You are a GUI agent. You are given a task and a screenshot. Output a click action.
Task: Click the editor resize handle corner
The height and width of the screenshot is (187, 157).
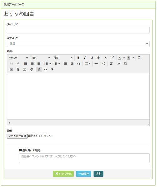148,125
